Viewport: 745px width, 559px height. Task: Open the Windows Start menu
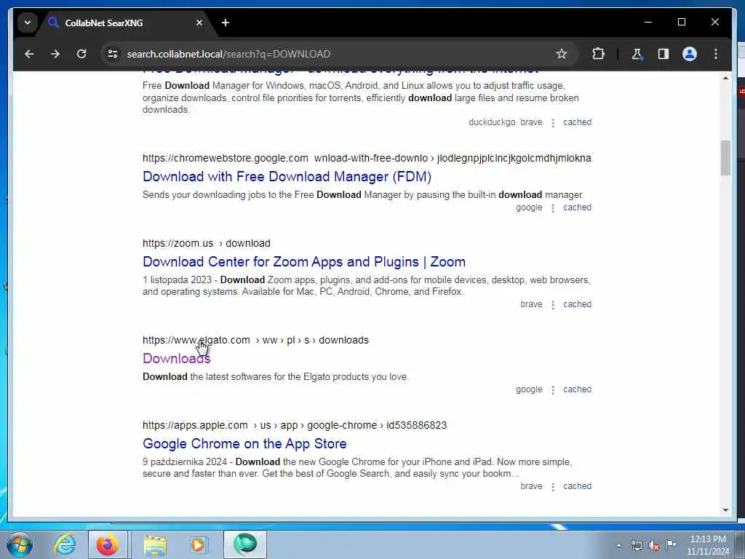[20, 544]
